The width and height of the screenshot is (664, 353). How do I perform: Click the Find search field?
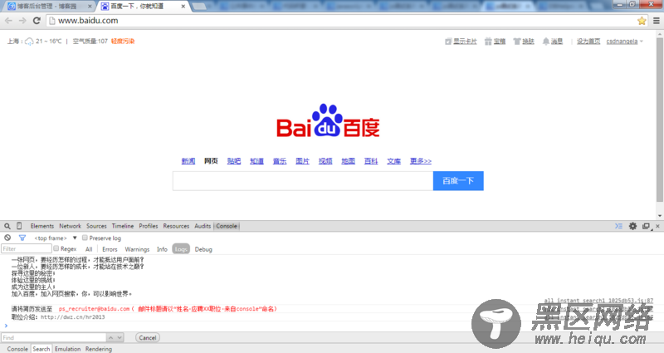pyautogui.click(x=53, y=338)
